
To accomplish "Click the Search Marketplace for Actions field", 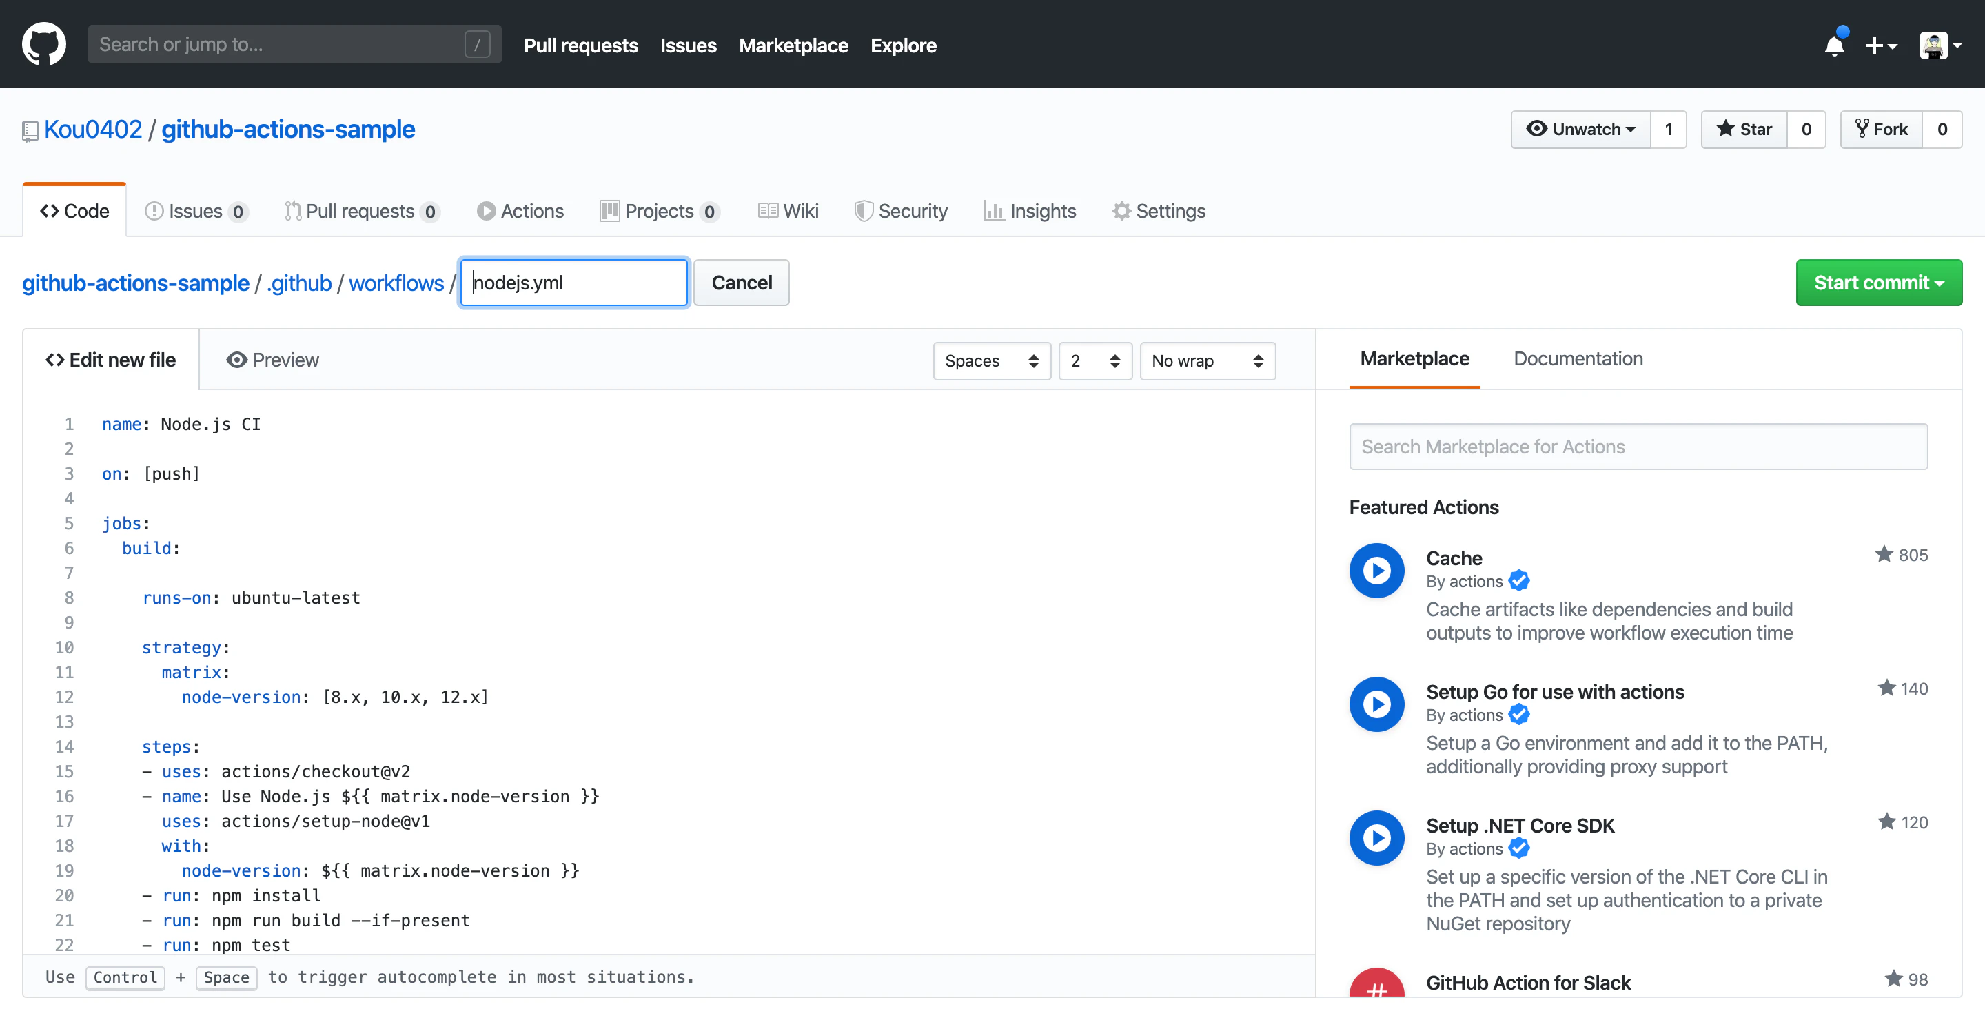I will pyautogui.click(x=1638, y=447).
